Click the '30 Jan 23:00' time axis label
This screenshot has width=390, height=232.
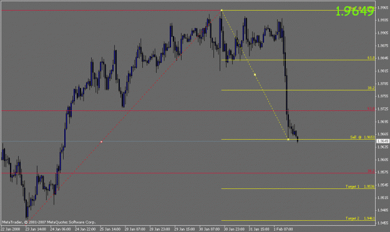coord(234,229)
